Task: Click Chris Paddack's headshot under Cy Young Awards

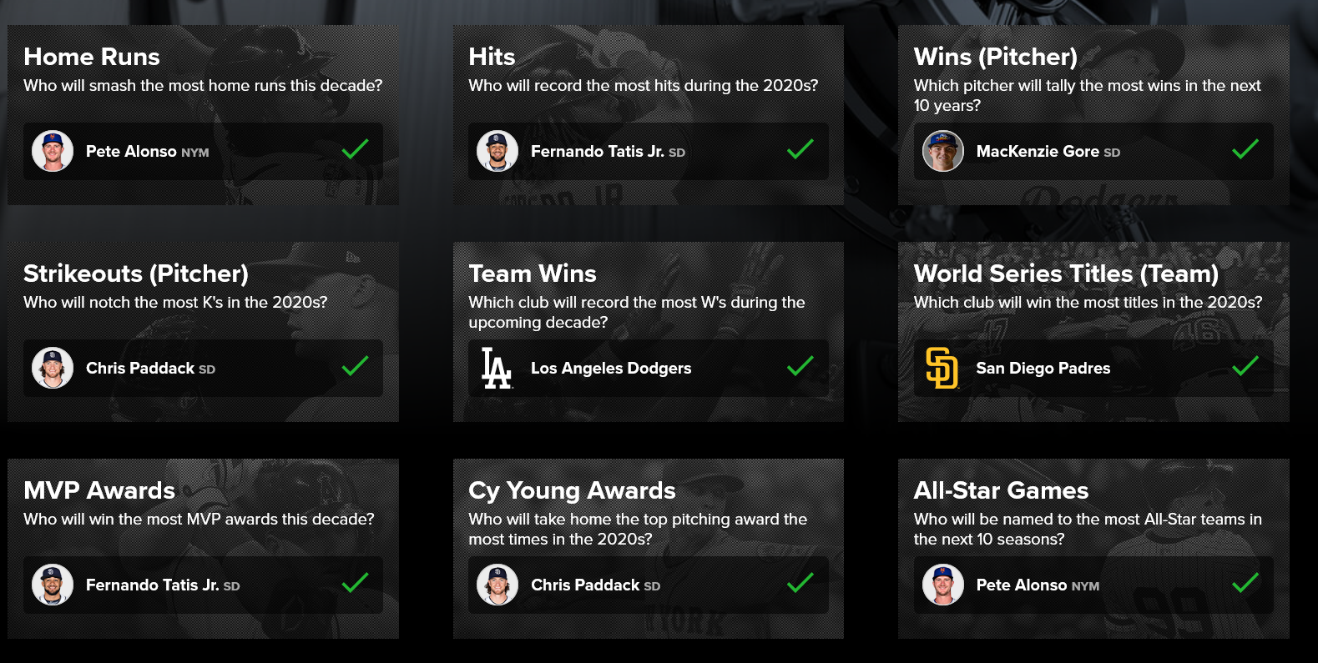Action: pyautogui.click(x=497, y=585)
